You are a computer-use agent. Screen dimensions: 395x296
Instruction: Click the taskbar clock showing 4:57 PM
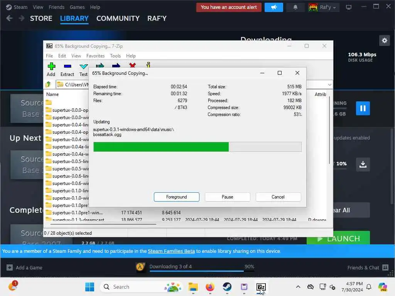[x=352, y=287]
